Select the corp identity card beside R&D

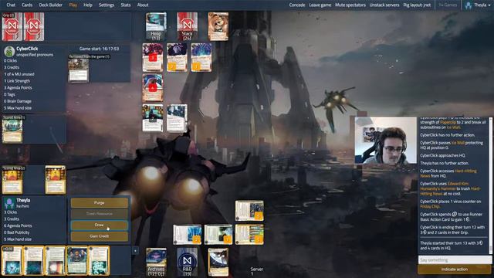(218, 262)
